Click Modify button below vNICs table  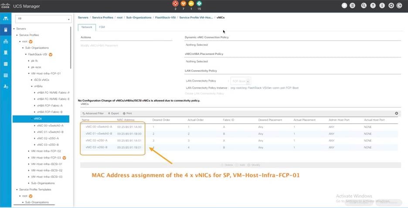pos(254,165)
